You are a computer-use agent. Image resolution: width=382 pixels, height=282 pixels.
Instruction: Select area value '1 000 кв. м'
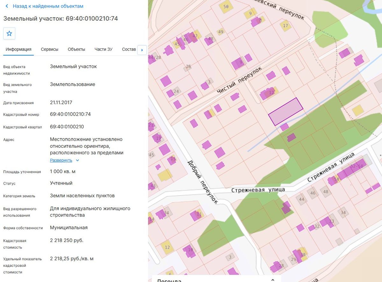[x=63, y=171]
